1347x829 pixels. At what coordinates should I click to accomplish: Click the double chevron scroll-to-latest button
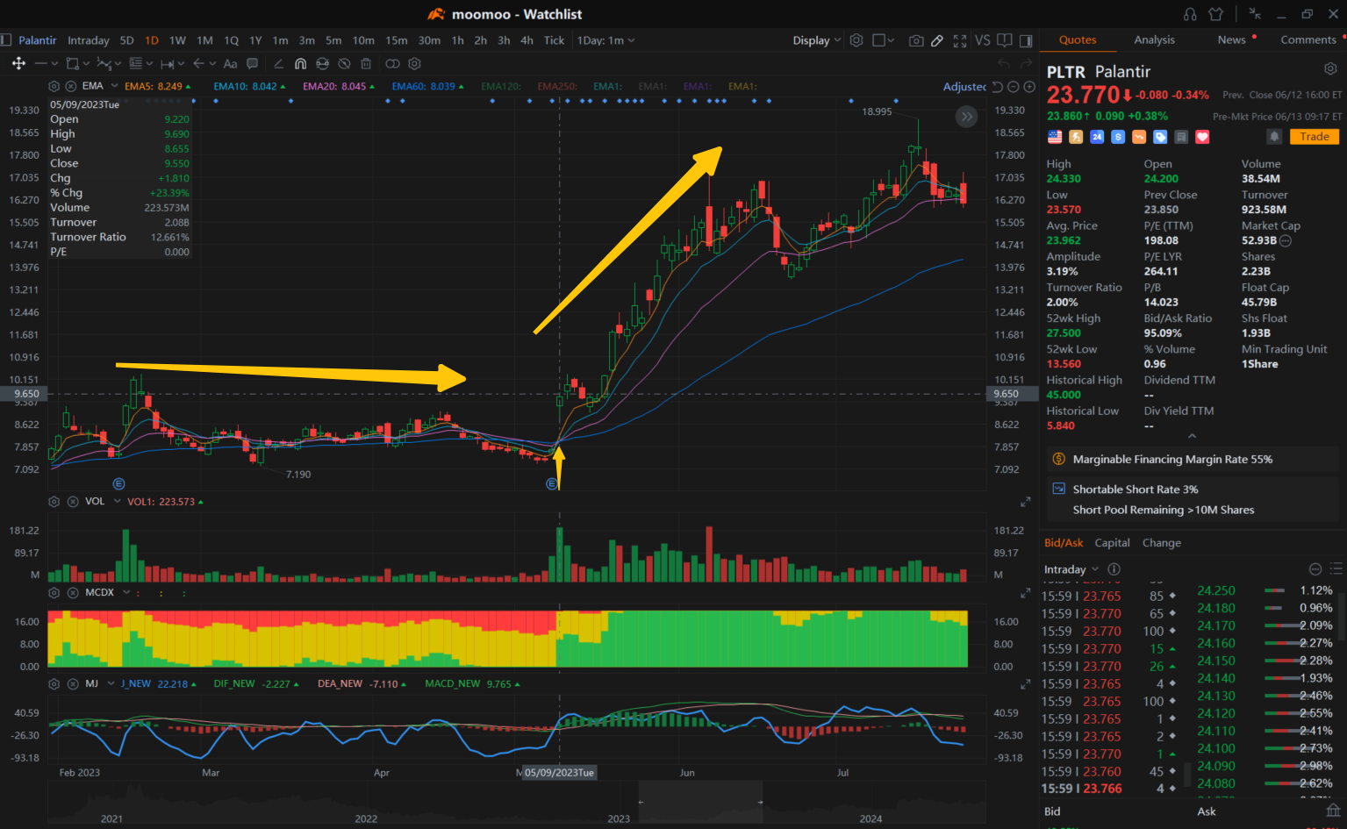[x=966, y=116]
